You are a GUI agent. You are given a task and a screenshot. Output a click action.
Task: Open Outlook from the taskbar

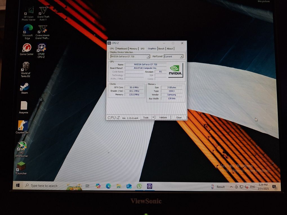[x=129, y=186]
